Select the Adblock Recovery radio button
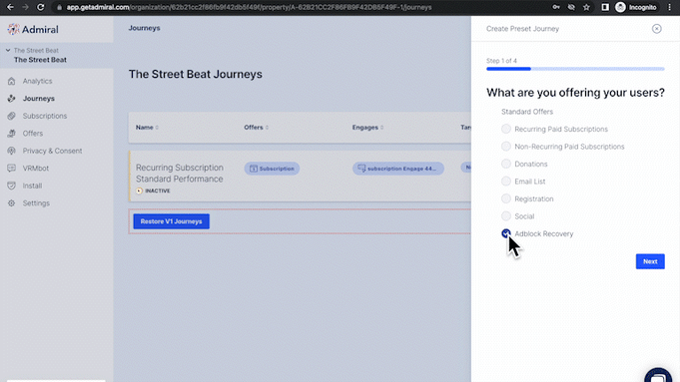This screenshot has width=680, height=382. [x=505, y=233]
